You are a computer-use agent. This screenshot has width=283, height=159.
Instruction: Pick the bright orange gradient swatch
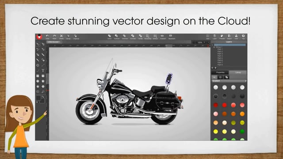tap(242, 114)
